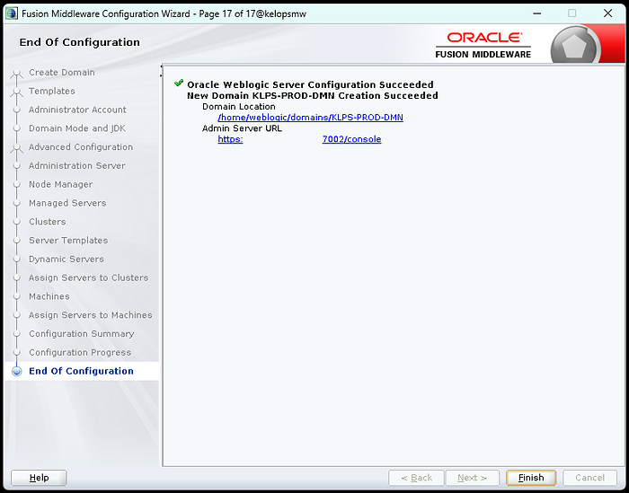Image resolution: width=629 pixels, height=493 pixels.
Task: Click the Finish button
Action: click(531, 478)
